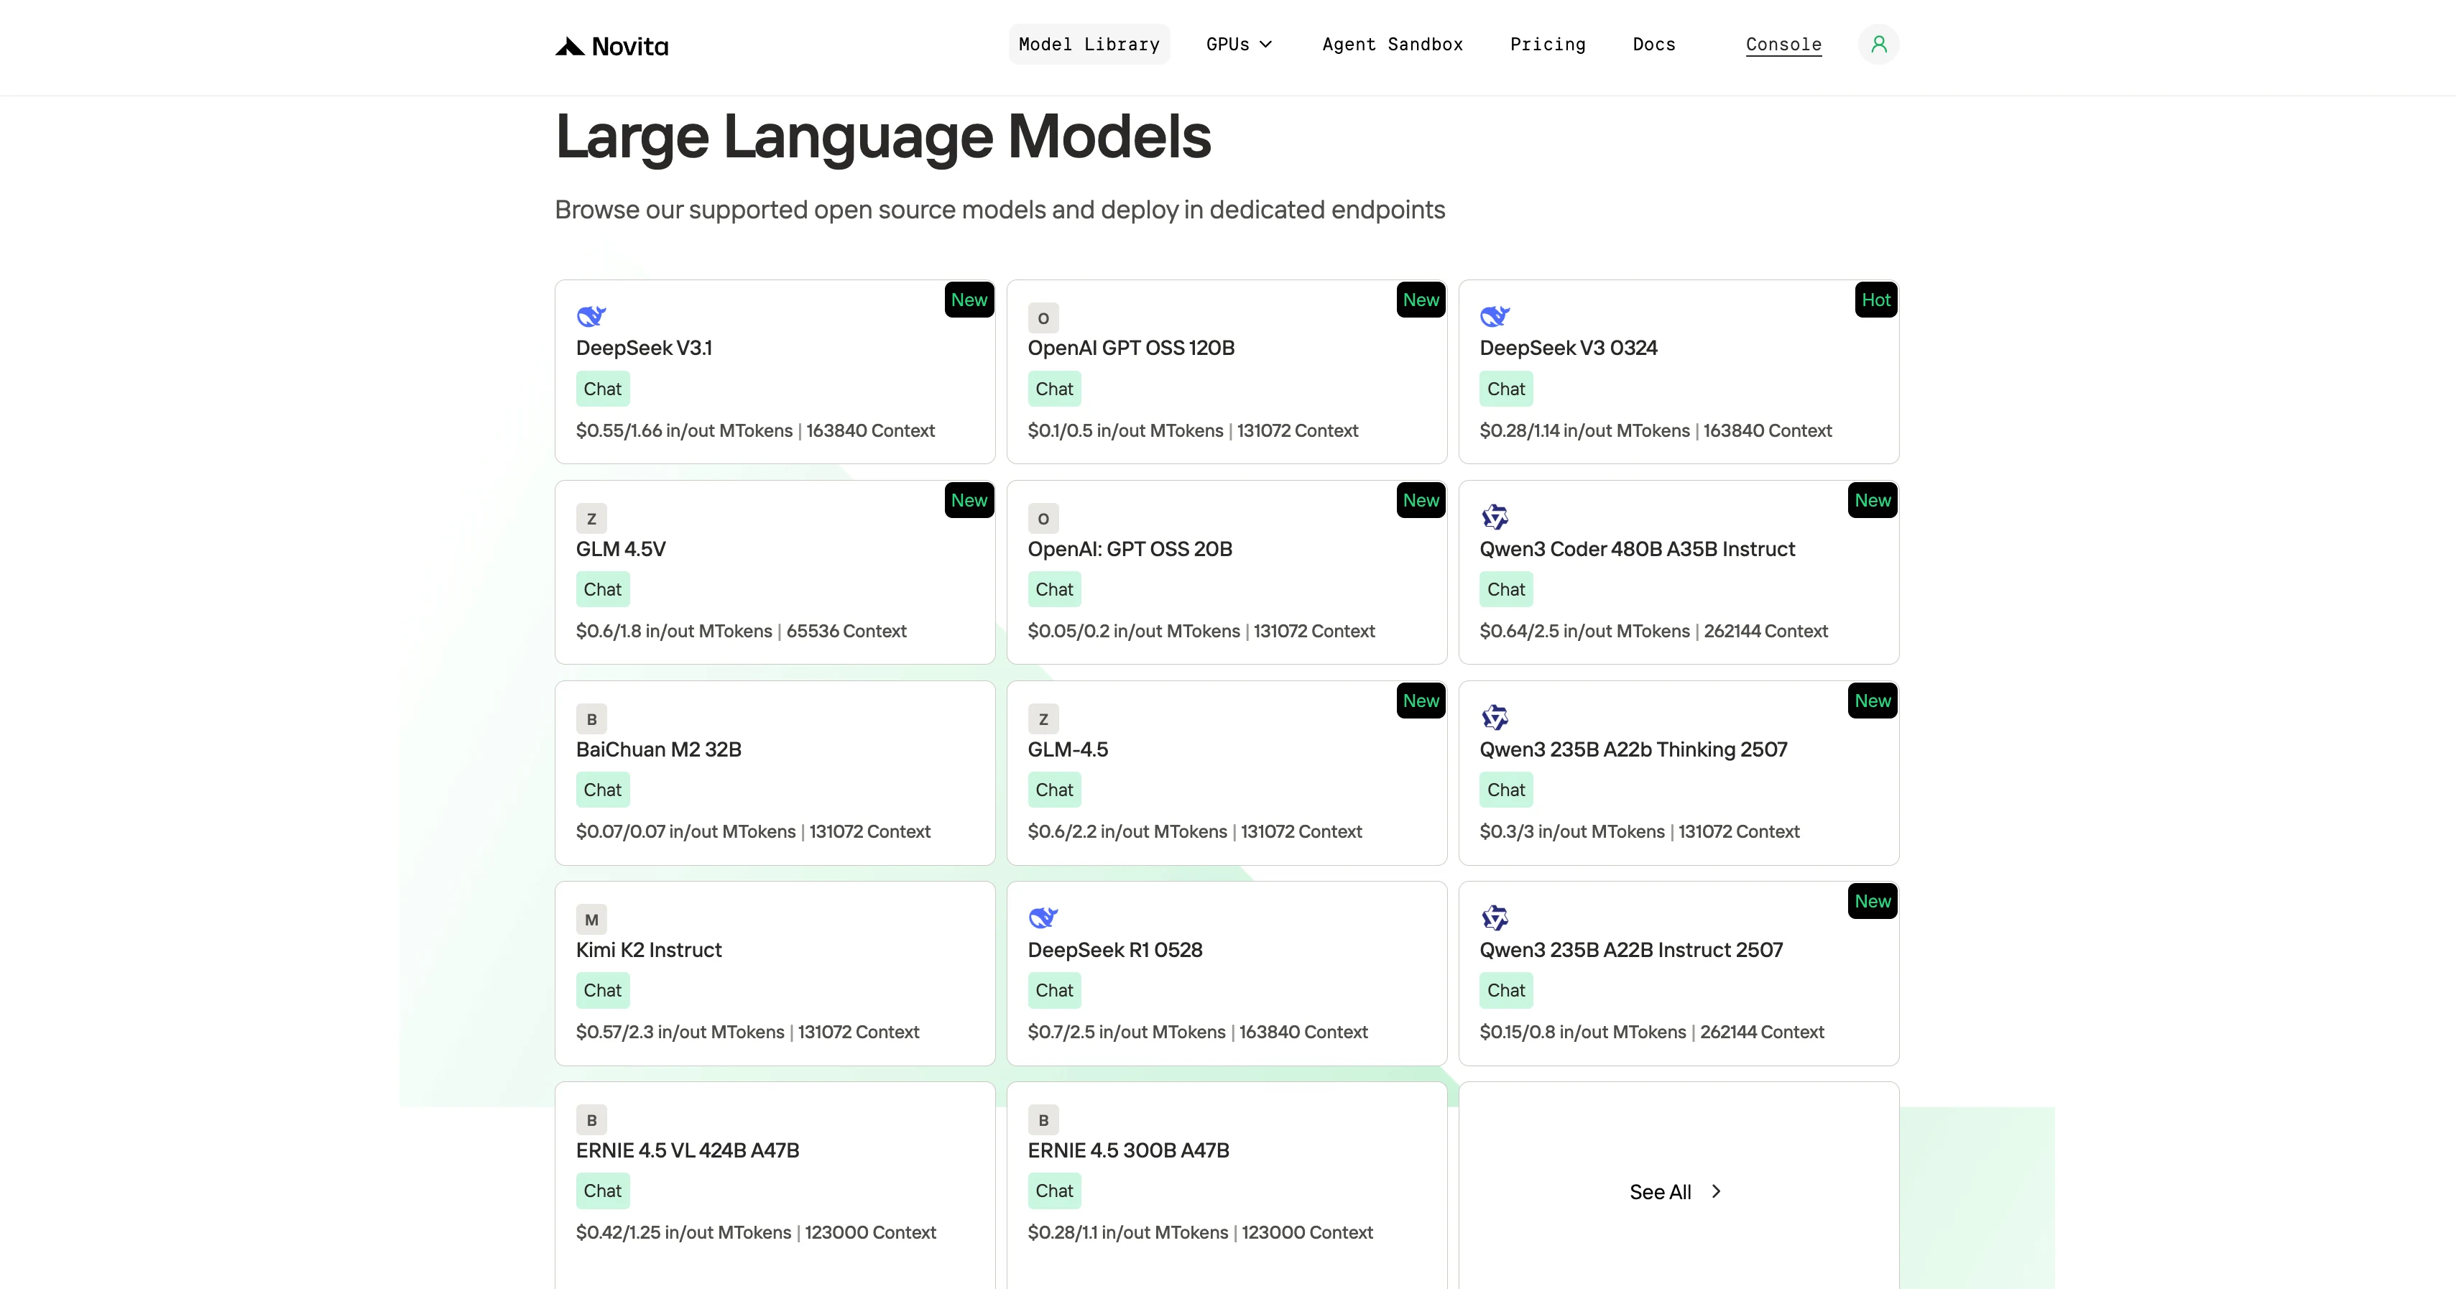Open Kimi K2 Instruct model title
Image resolution: width=2456 pixels, height=1289 pixels.
point(648,950)
